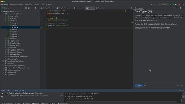Select Exercise 5 in course tree

click(15, 36)
